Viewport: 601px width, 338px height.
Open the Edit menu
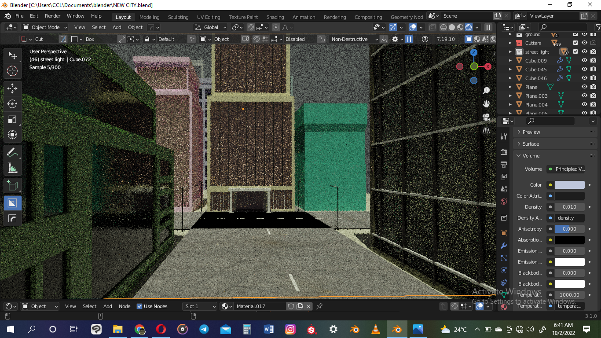point(34,16)
